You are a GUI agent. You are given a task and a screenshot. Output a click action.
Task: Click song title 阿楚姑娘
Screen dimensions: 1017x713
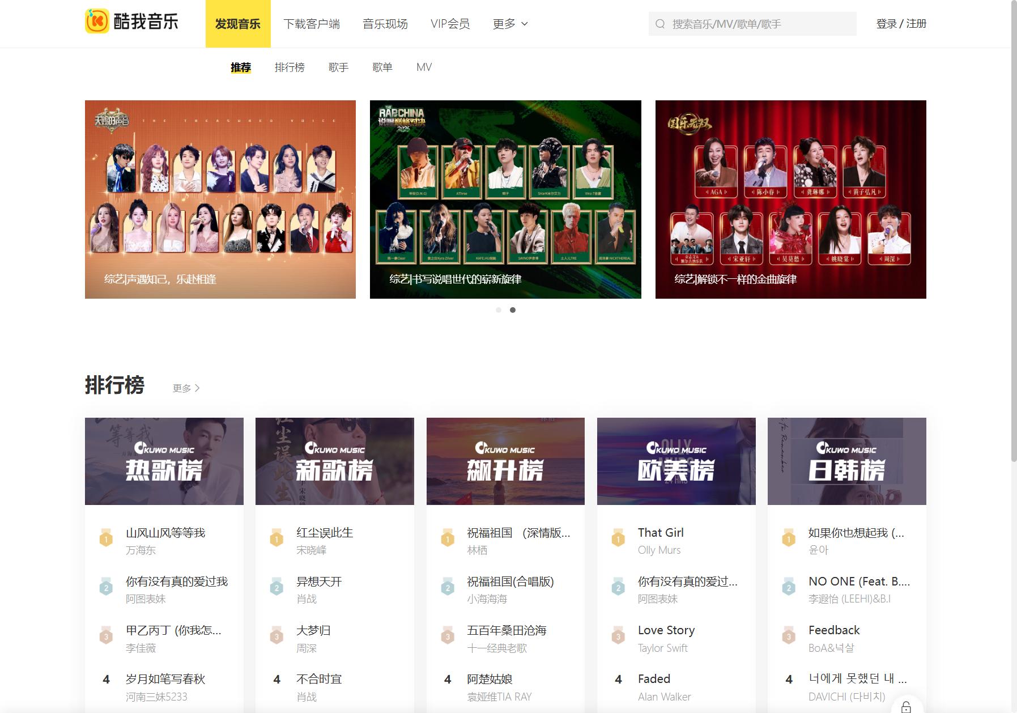click(x=490, y=679)
